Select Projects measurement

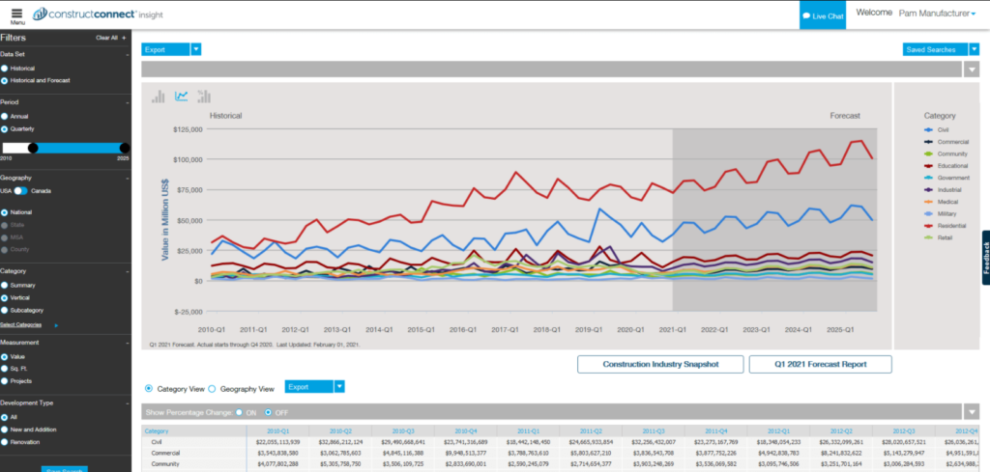(x=5, y=380)
